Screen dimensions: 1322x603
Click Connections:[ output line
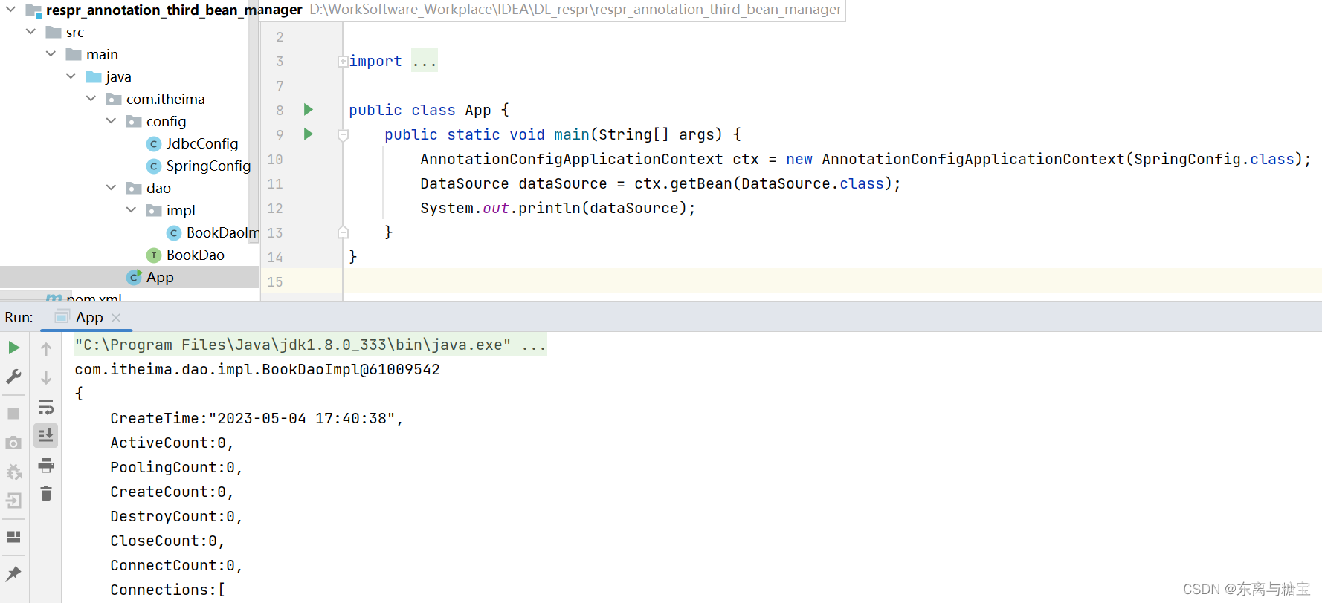(167, 590)
